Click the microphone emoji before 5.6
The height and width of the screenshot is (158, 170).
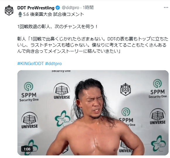(x=20, y=14)
